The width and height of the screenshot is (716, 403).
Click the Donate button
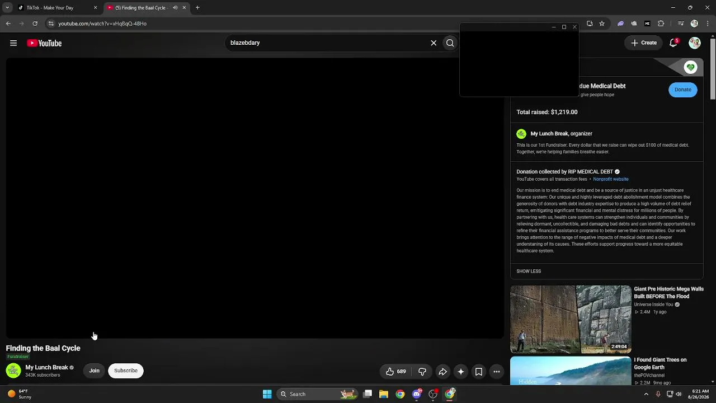pyautogui.click(x=682, y=90)
